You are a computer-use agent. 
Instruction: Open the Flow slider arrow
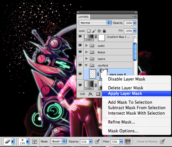121,142
